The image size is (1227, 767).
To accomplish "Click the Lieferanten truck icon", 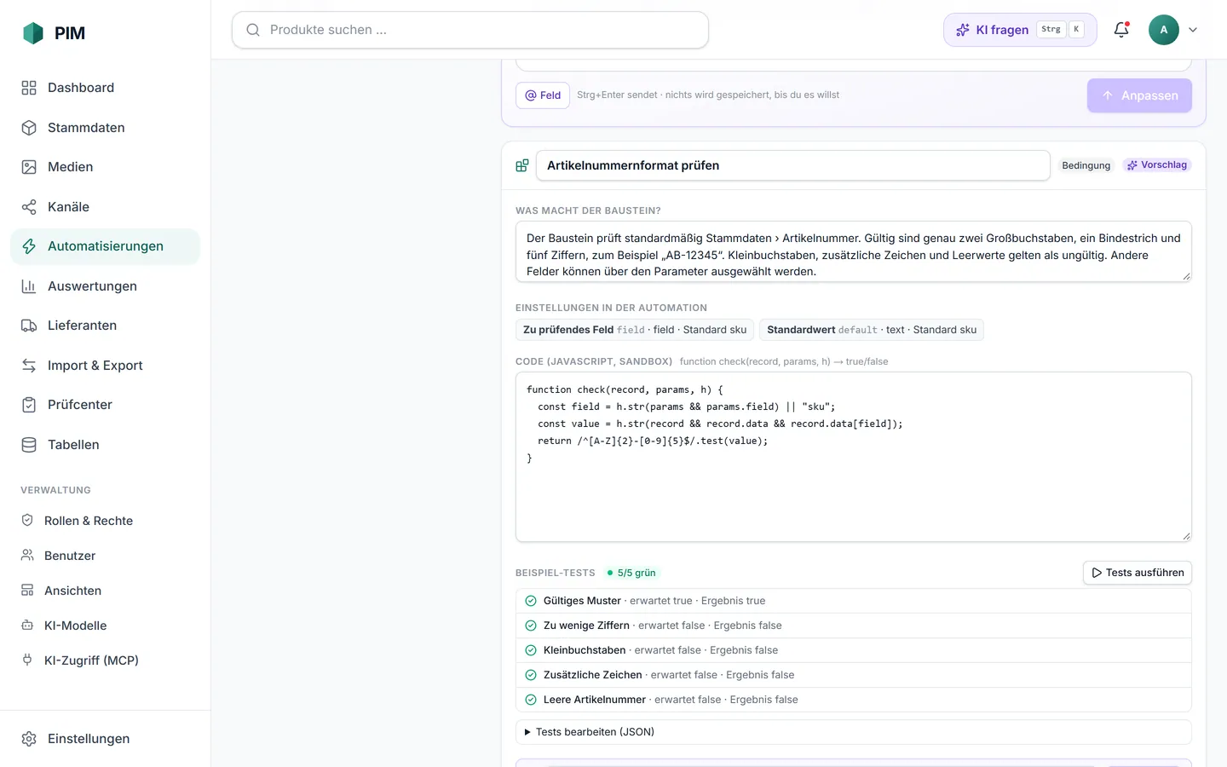I will point(29,326).
